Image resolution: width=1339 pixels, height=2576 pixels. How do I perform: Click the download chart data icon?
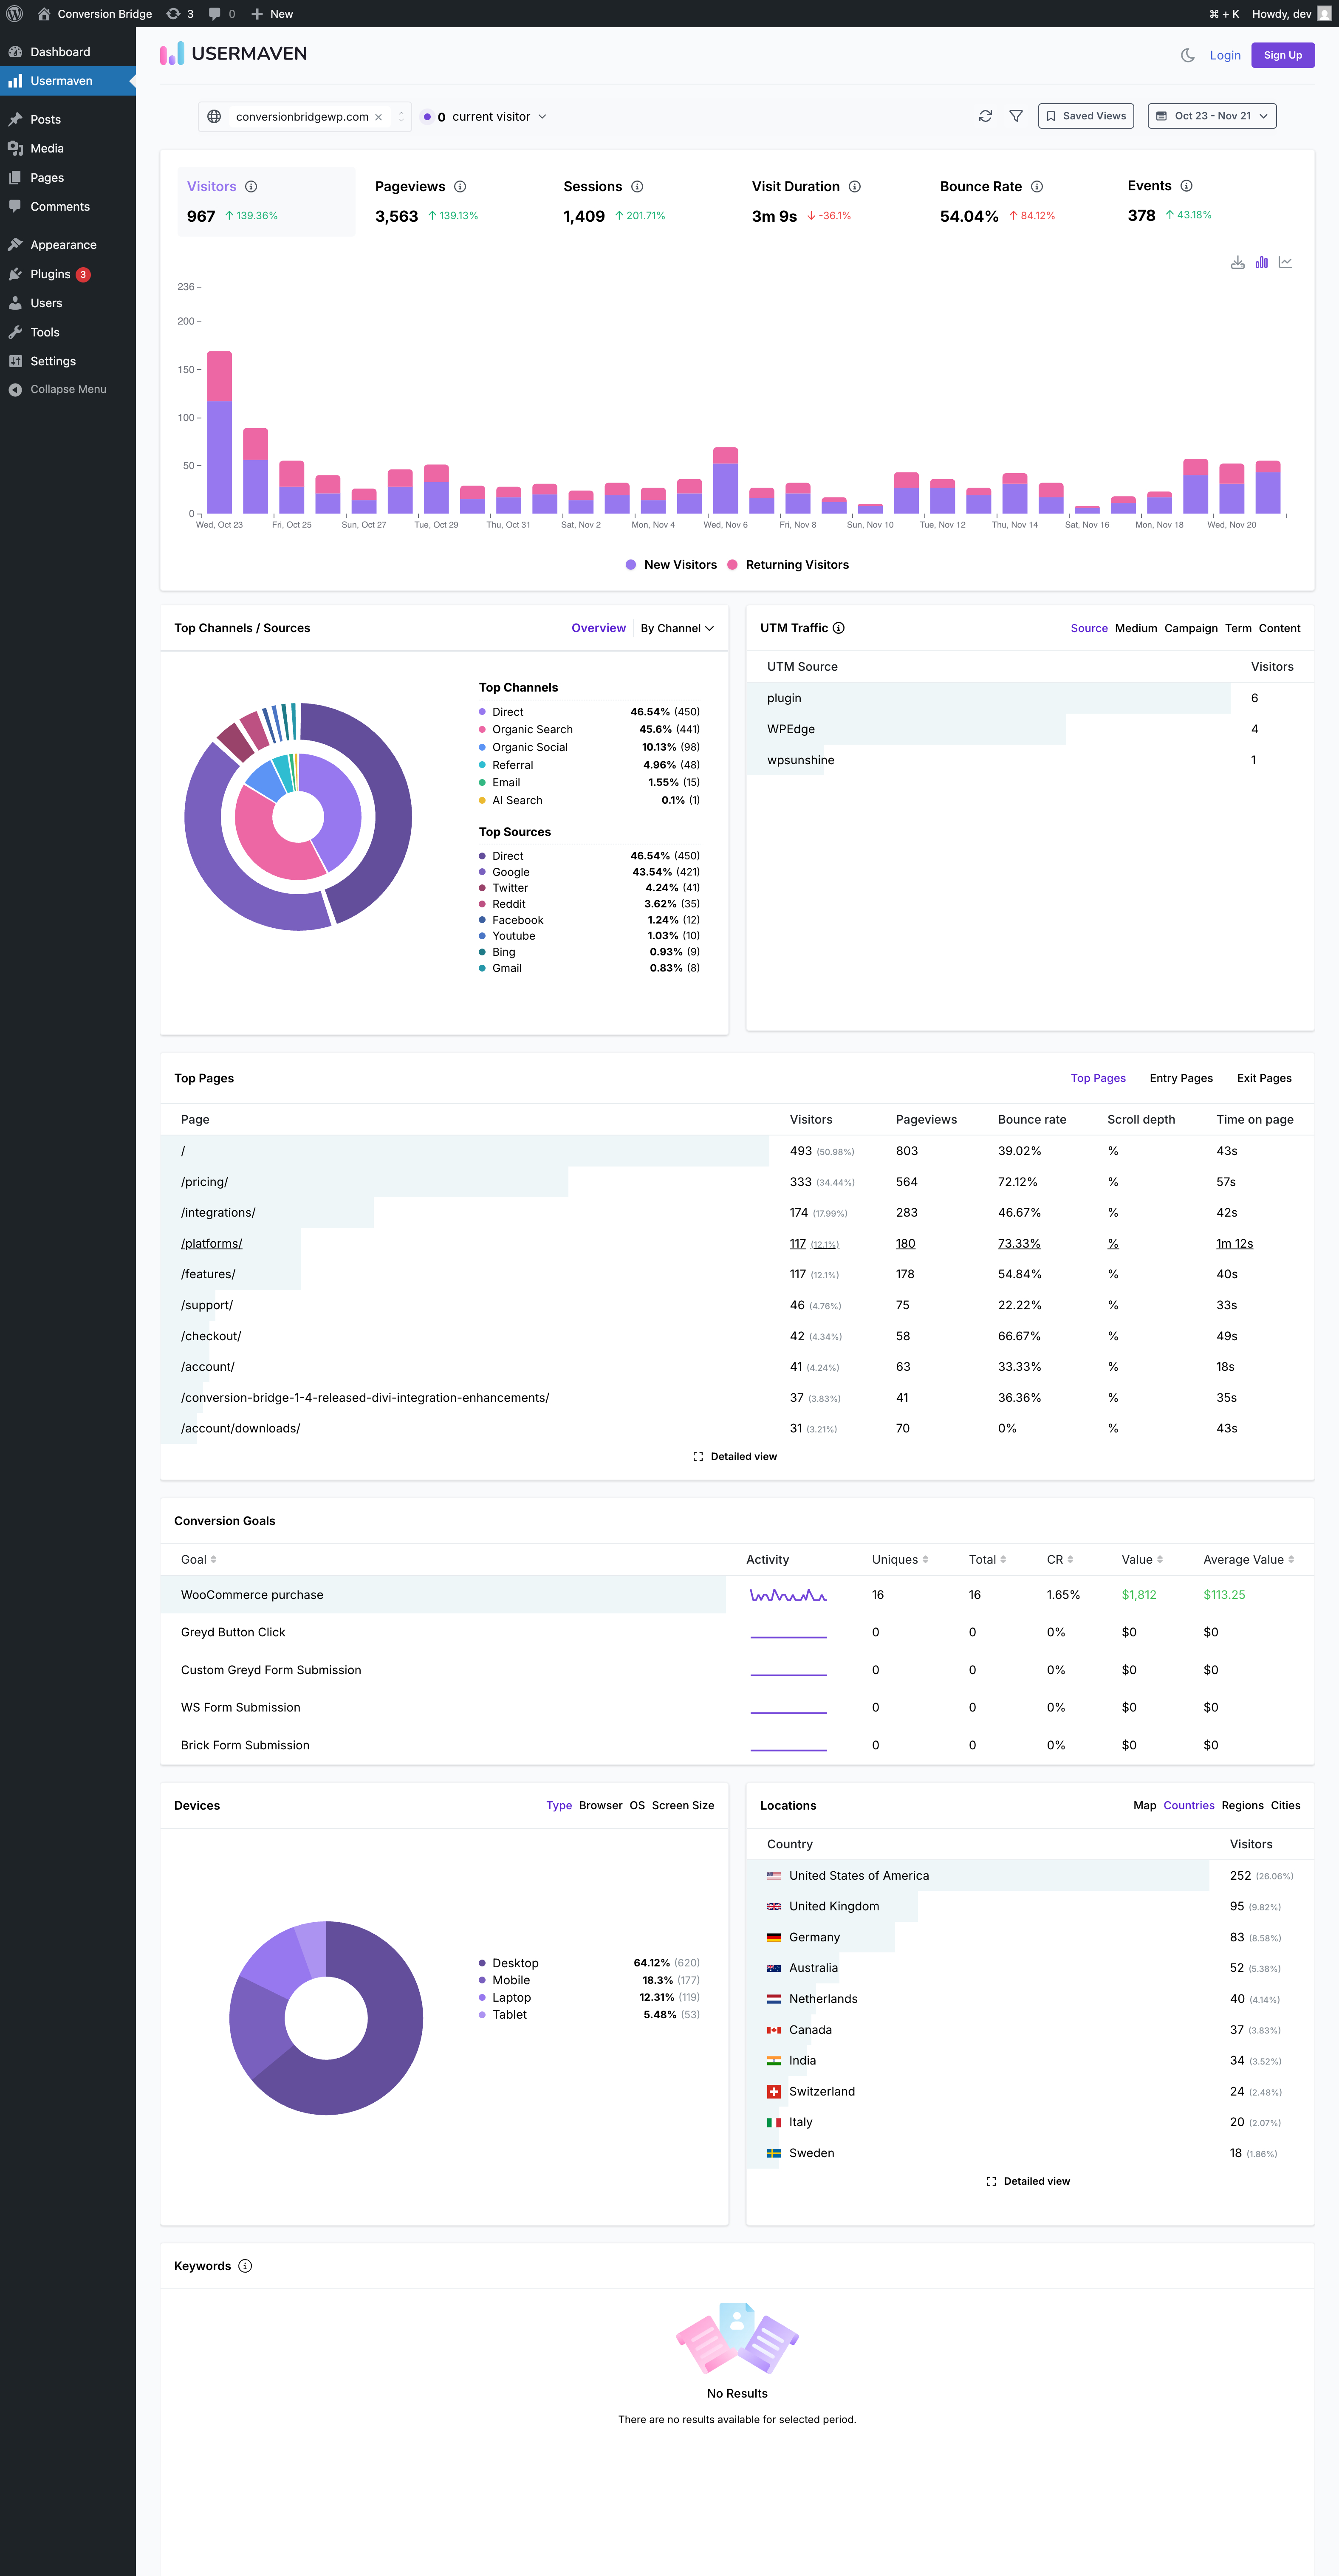click(x=1237, y=262)
